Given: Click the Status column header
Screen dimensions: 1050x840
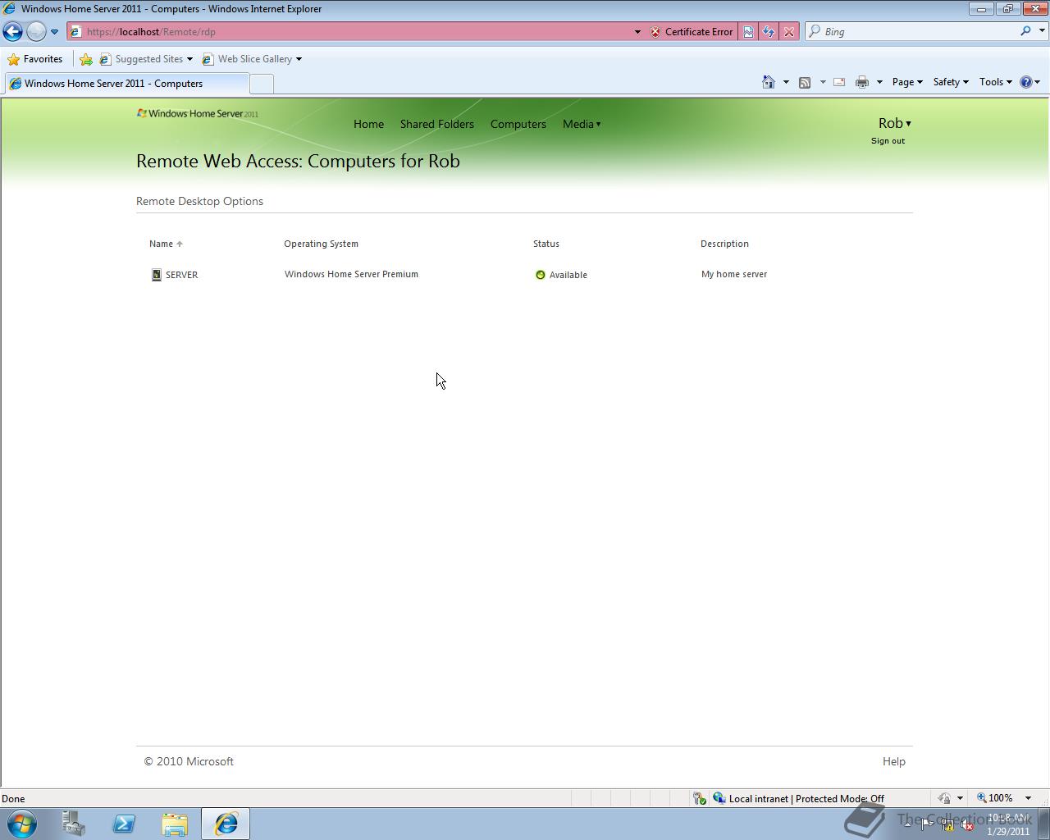Looking at the screenshot, I should pos(546,244).
